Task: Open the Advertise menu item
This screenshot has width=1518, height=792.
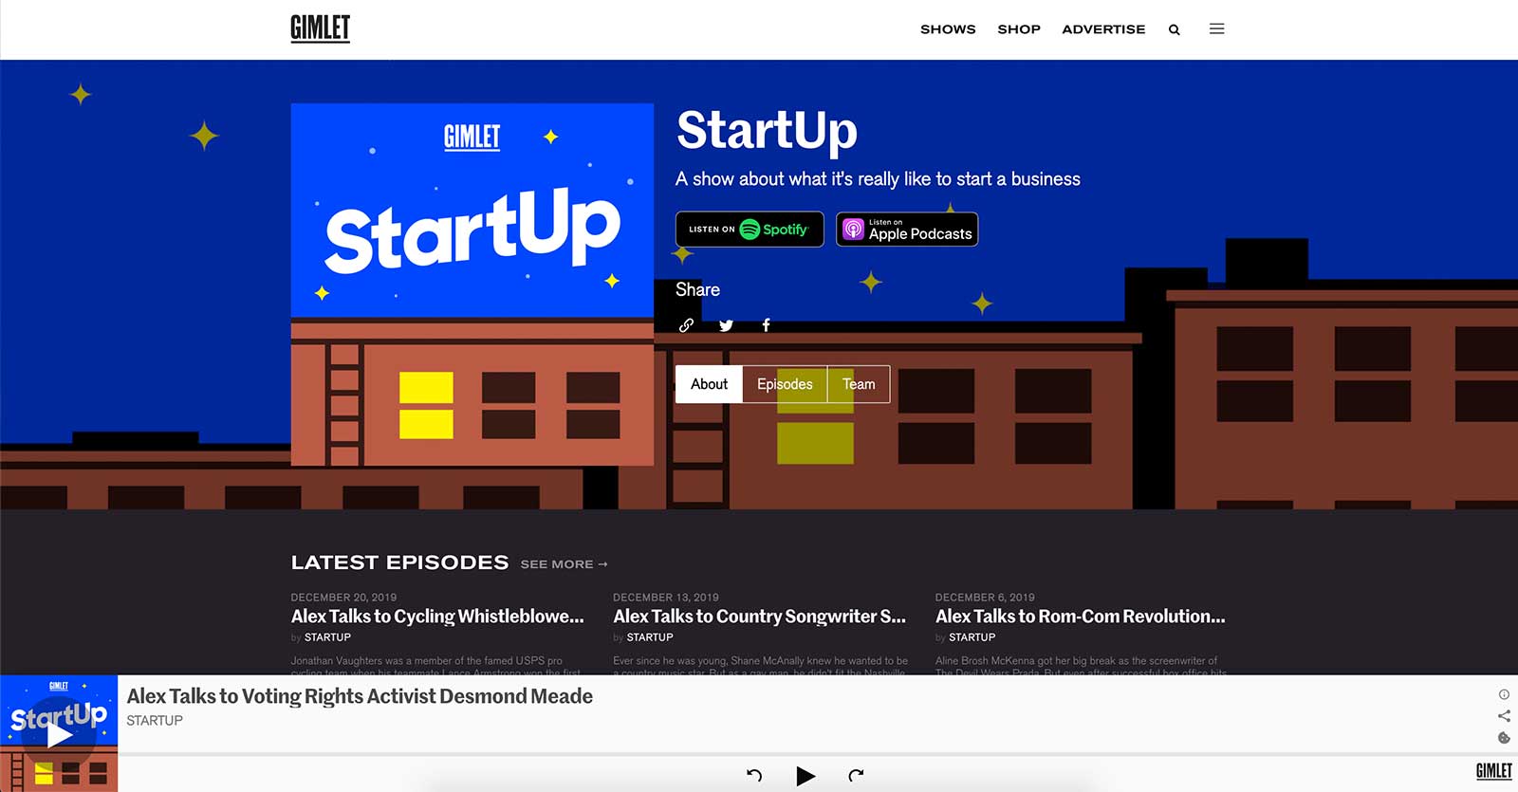Action: click(1103, 29)
